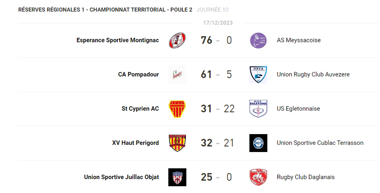
Task: Click the Union Sportive Cublac Terrasson logo
Action: coord(258,143)
